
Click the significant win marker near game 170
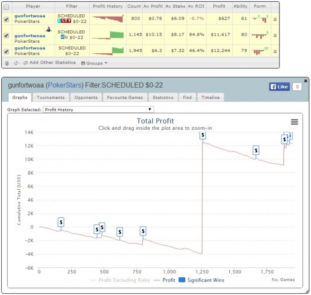tap(61, 222)
